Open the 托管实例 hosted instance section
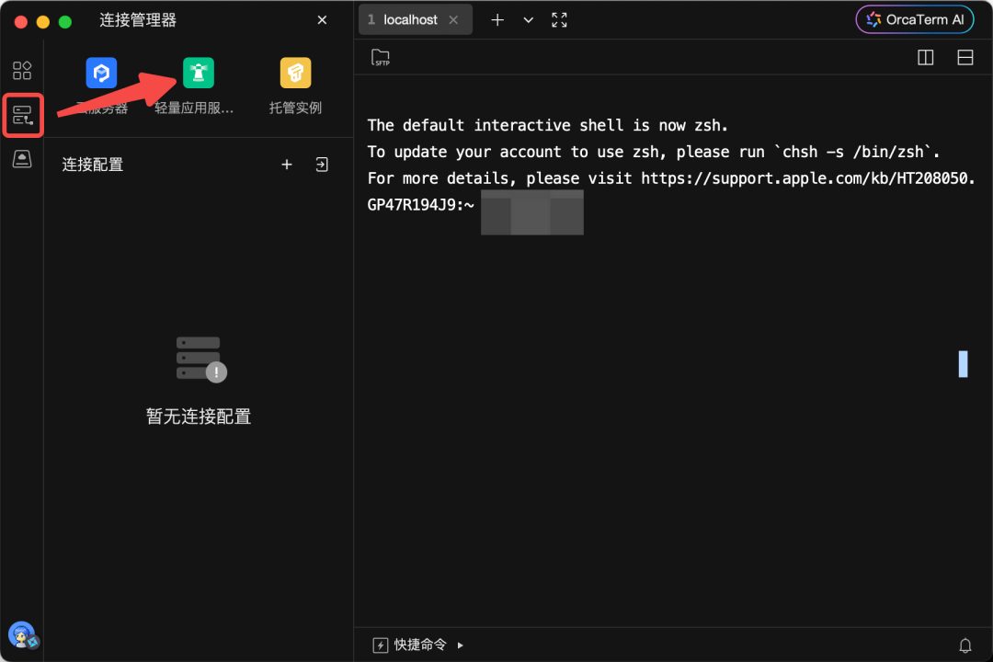 click(294, 73)
